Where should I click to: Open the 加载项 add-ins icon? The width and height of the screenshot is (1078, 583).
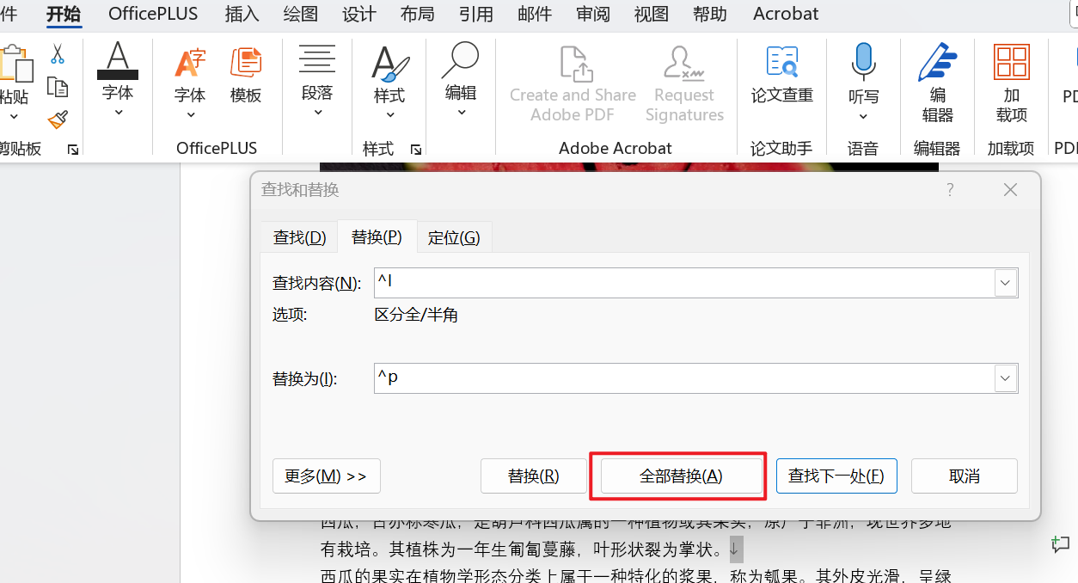[x=1011, y=63]
